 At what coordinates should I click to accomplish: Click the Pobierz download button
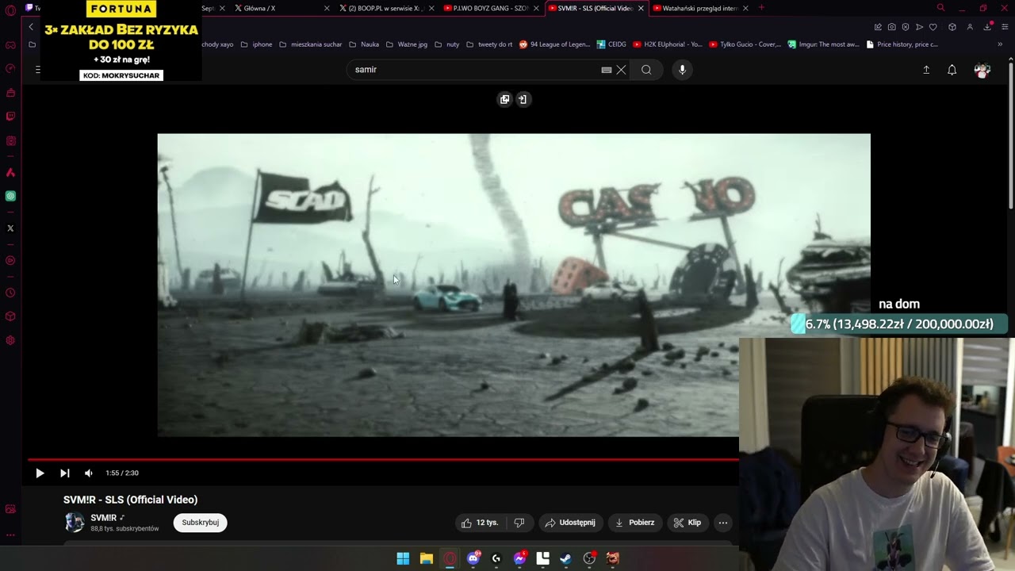click(x=634, y=523)
